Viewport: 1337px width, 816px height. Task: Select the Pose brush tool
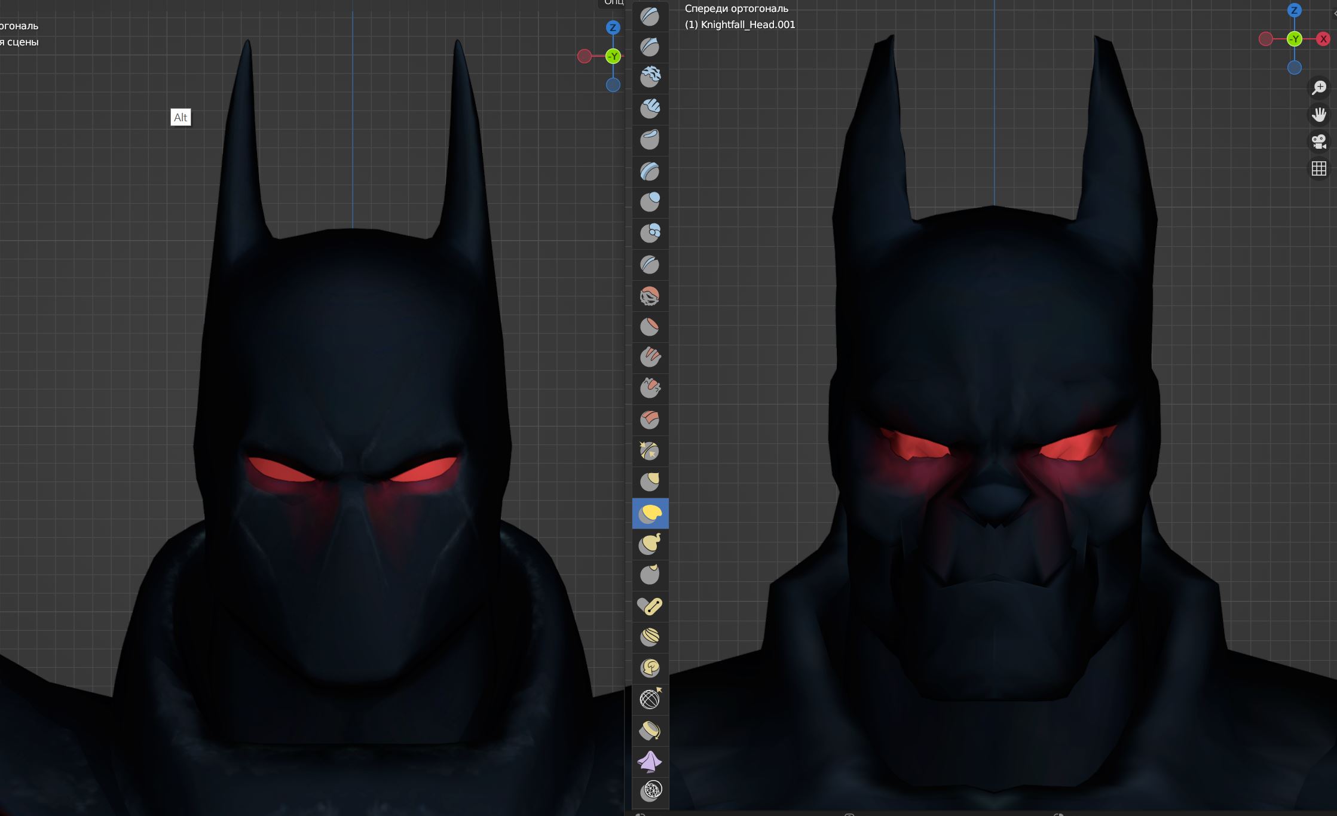(x=650, y=606)
